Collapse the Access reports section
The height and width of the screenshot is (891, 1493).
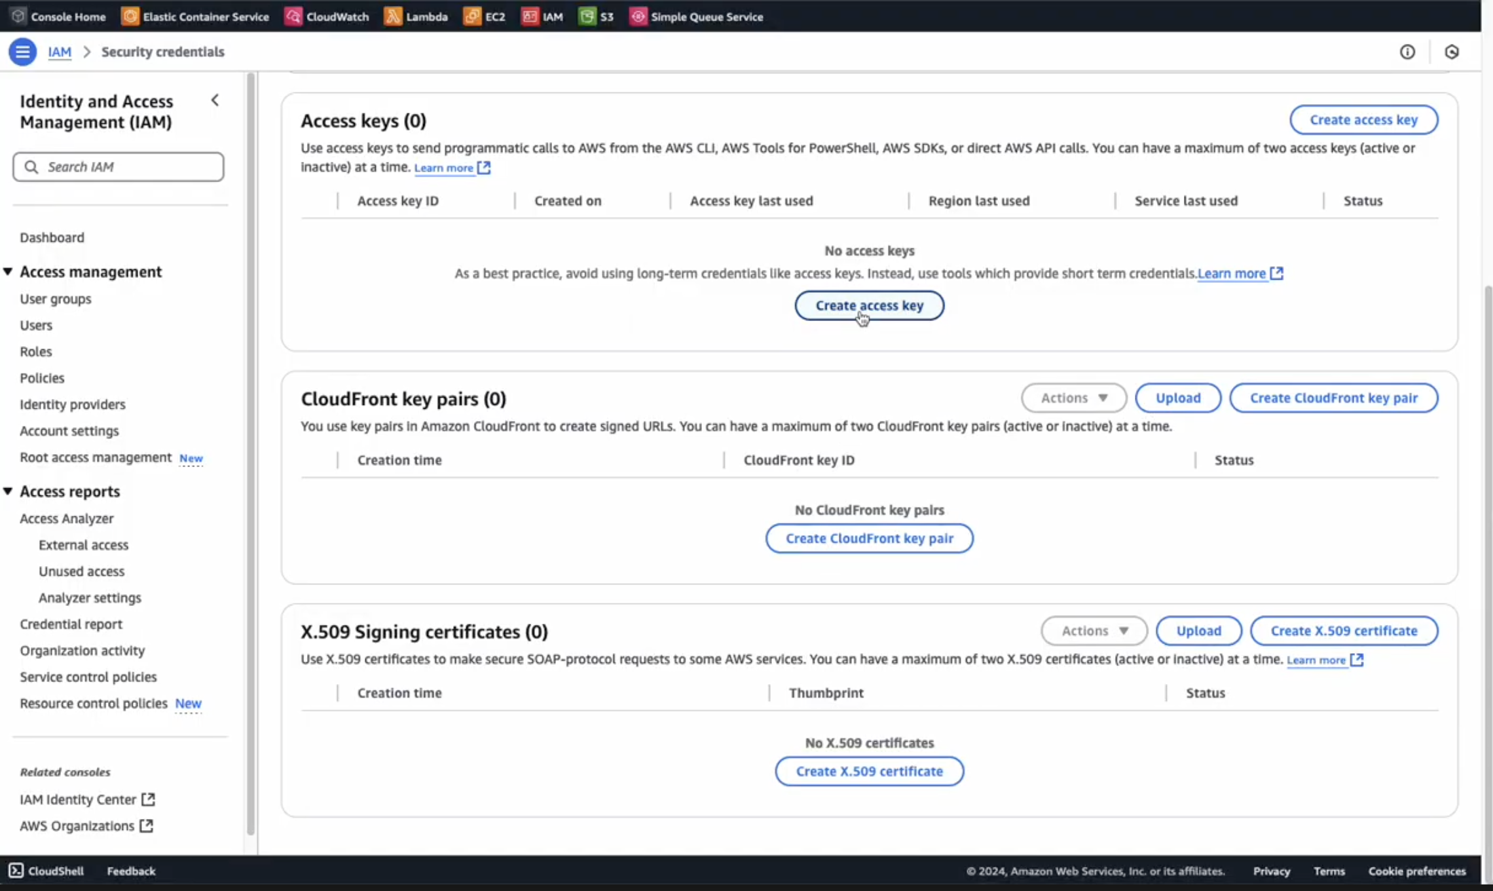(x=8, y=491)
